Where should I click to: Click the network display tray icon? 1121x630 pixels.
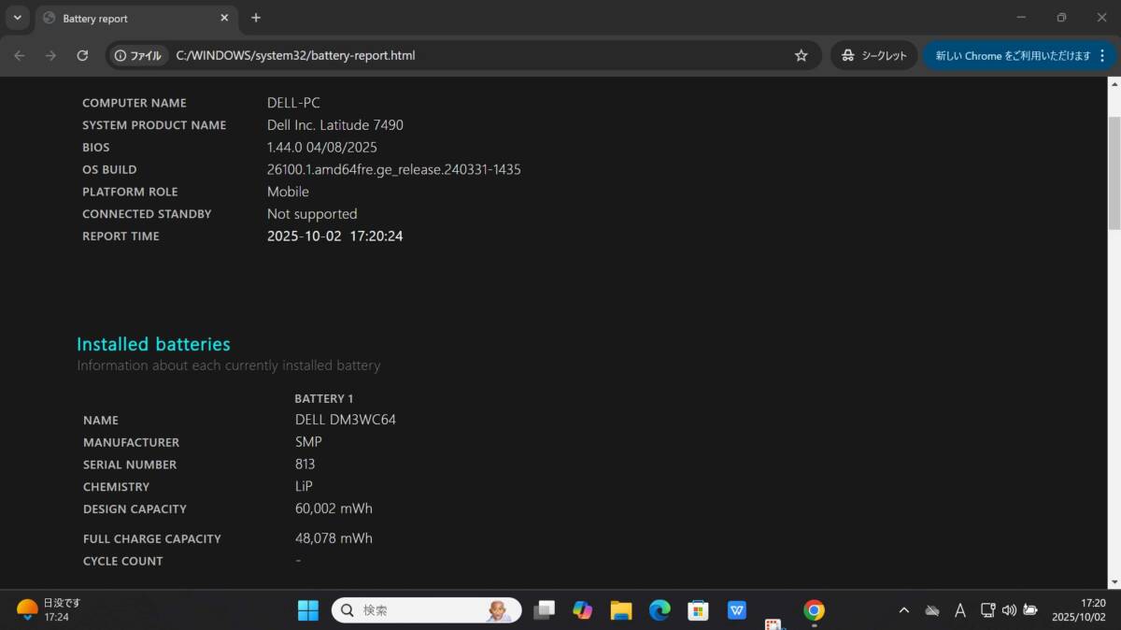point(987,610)
